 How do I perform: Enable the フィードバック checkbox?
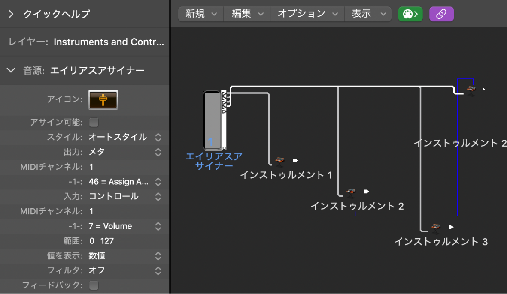point(94,285)
